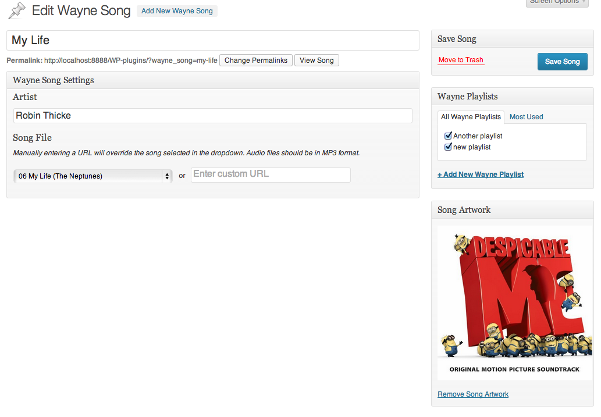Click the Change Permalinks button
Image resolution: width=601 pixels, height=417 pixels.
point(255,60)
